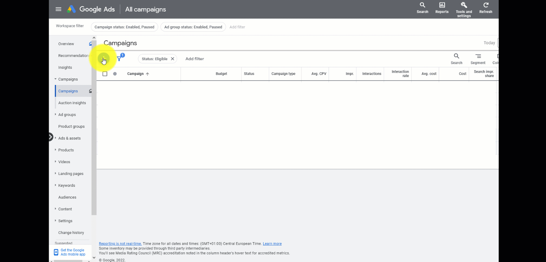Expand the Keywords section
The image size is (546, 262).
tap(56, 185)
